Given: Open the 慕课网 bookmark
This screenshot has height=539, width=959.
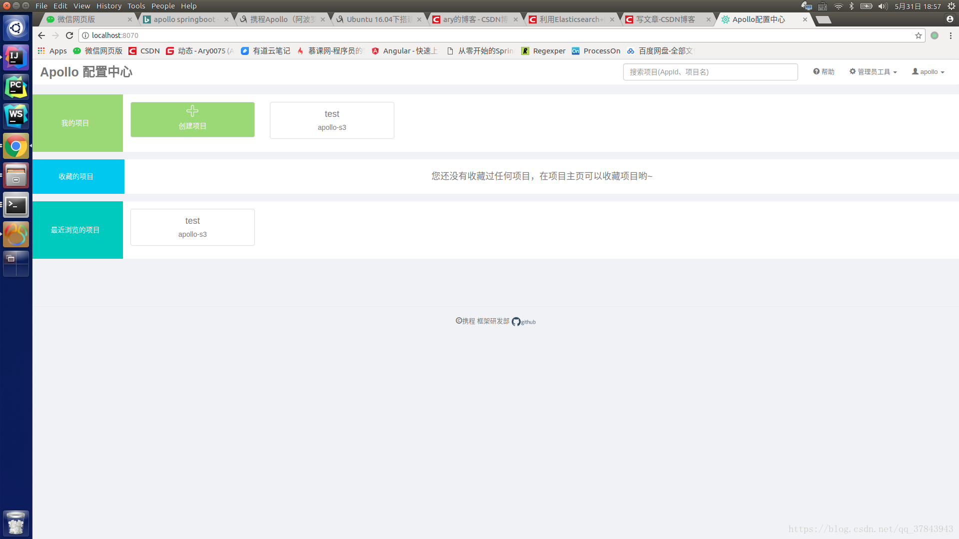Looking at the screenshot, I should pyautogui.click(x=330, y=51).
